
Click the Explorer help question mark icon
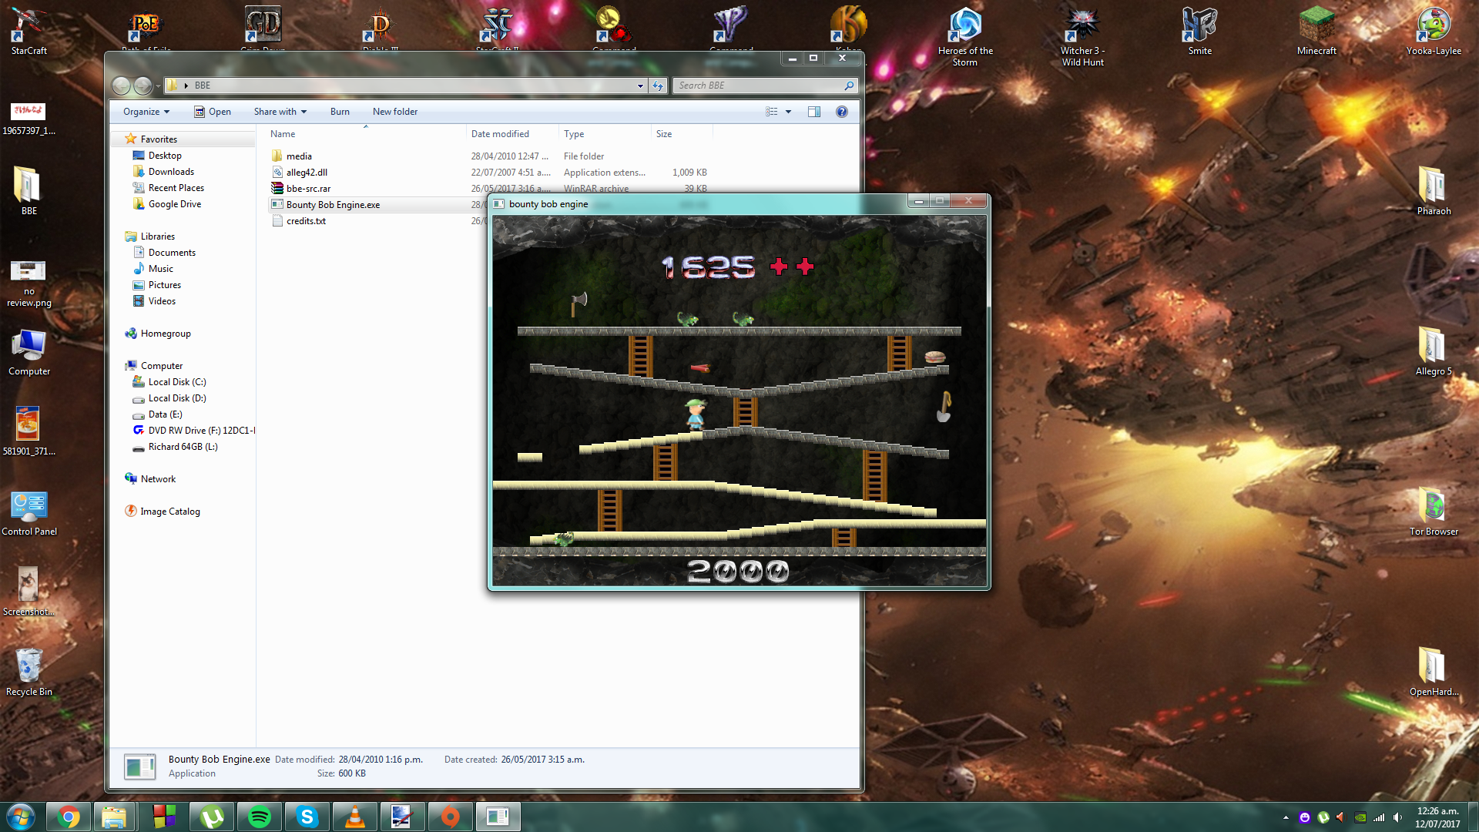coord(842,112)
